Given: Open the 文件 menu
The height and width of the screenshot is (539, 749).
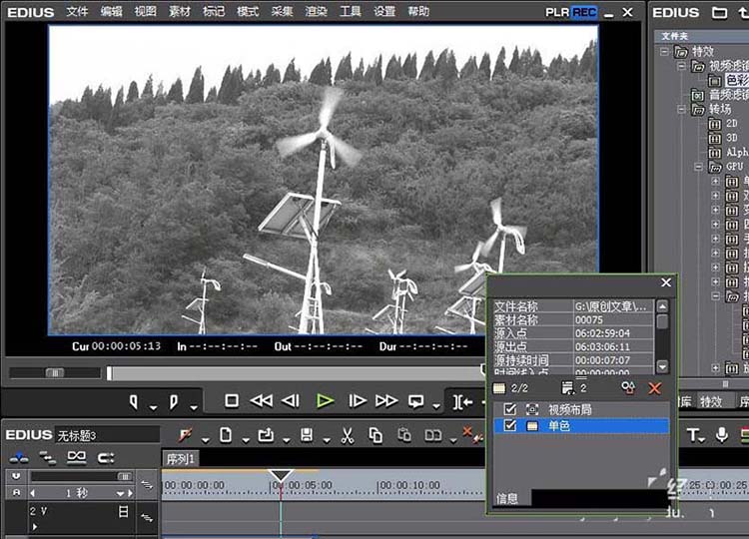Looking at the screenshot, I should tap(77, 11).
